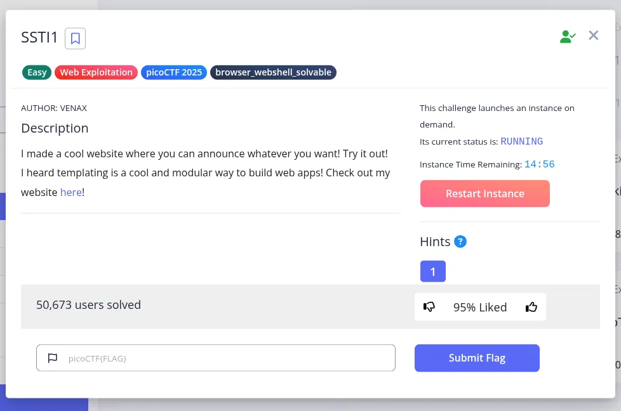Screen dimensions: 621x411
Task: Open the challenge website 'here' link
Action: [70, 192]
